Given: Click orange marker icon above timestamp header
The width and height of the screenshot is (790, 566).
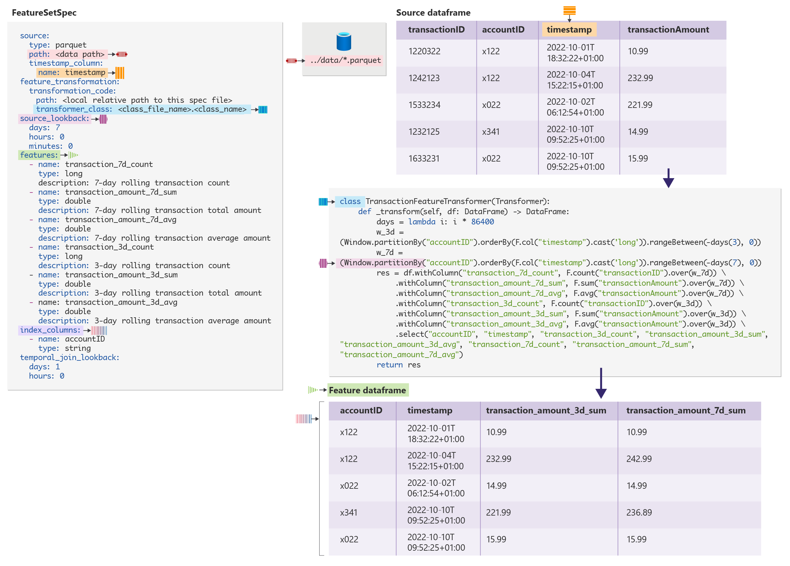Looking at the screenshot, I should [x=569, y=11].
